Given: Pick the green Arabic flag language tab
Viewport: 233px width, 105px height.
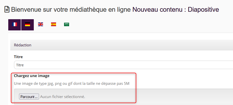Looking at the screenshot, I should point(67,24).
